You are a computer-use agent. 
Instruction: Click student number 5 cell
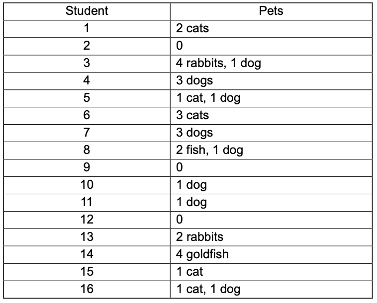(87, 98)
